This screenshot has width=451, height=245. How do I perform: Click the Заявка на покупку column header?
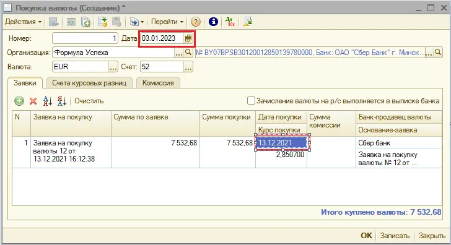[x=71, y=124]
